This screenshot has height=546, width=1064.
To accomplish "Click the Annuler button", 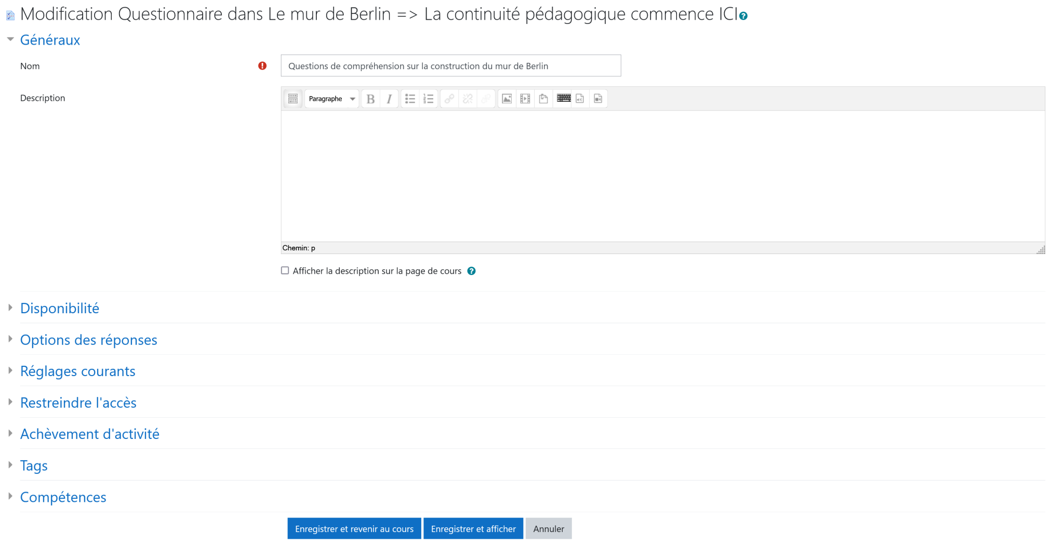I will tap(549, 528).
